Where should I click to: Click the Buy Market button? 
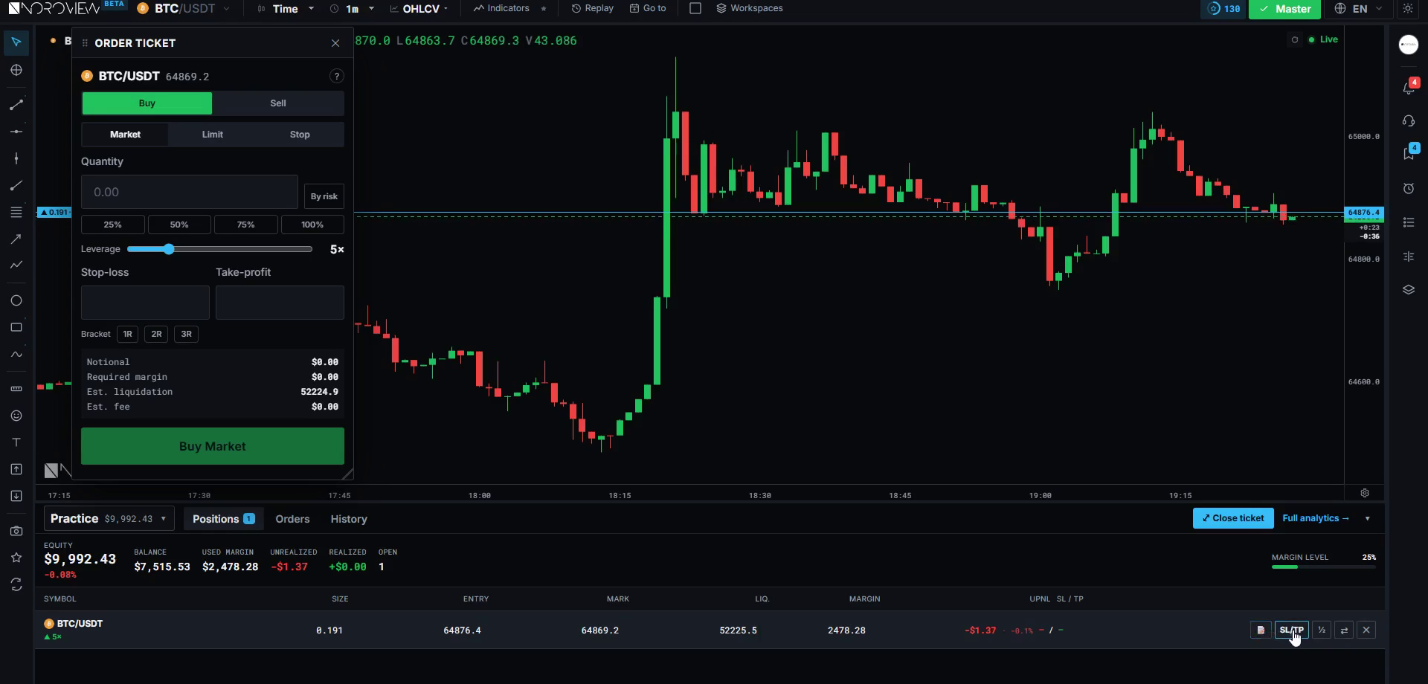tap(213, 446)
